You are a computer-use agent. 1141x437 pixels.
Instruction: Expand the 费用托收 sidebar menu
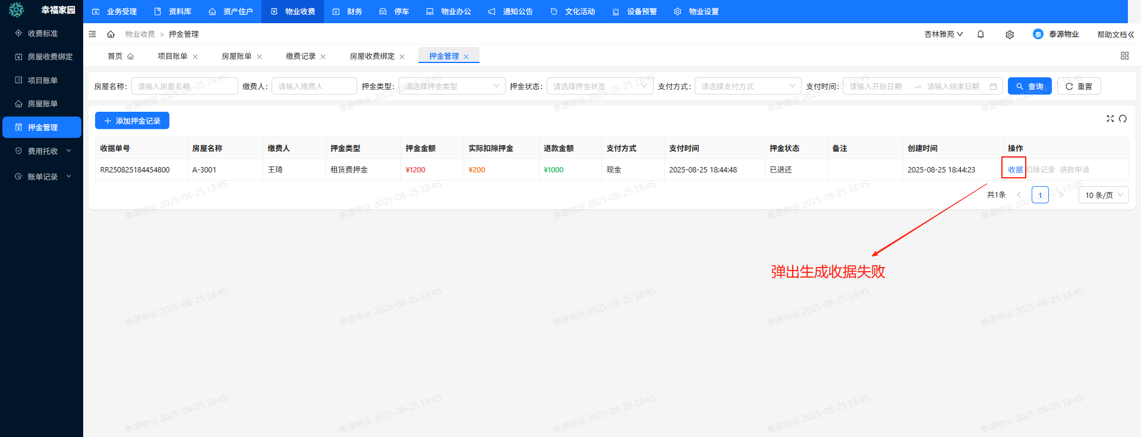[x=43, y=151]
